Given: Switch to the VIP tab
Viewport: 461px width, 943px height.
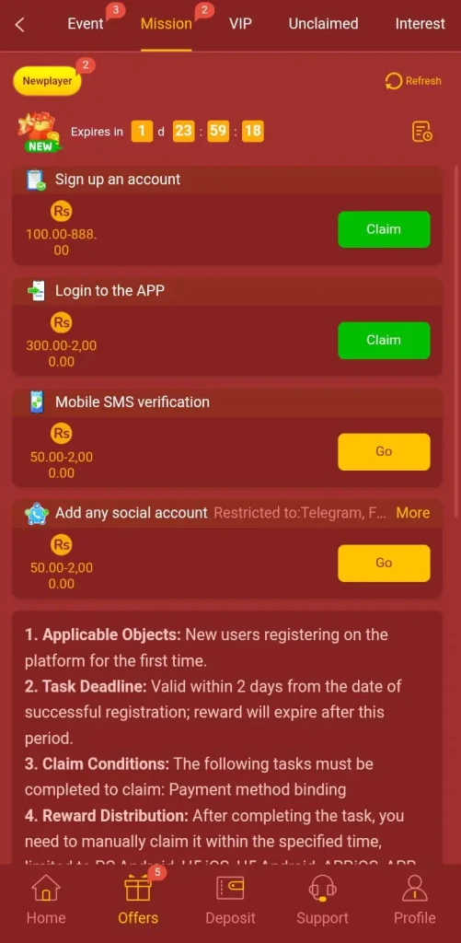Looking at the screenshot, I should pos(240,24).
